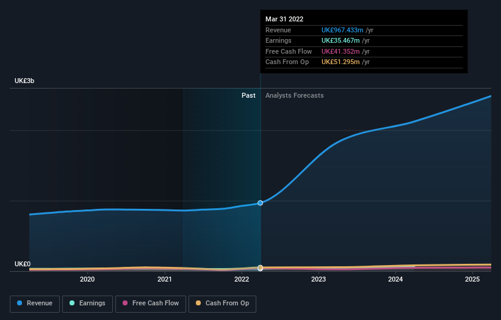
Task: Toggle the Free Cash Flow legend series
Action: click(151, 304)
